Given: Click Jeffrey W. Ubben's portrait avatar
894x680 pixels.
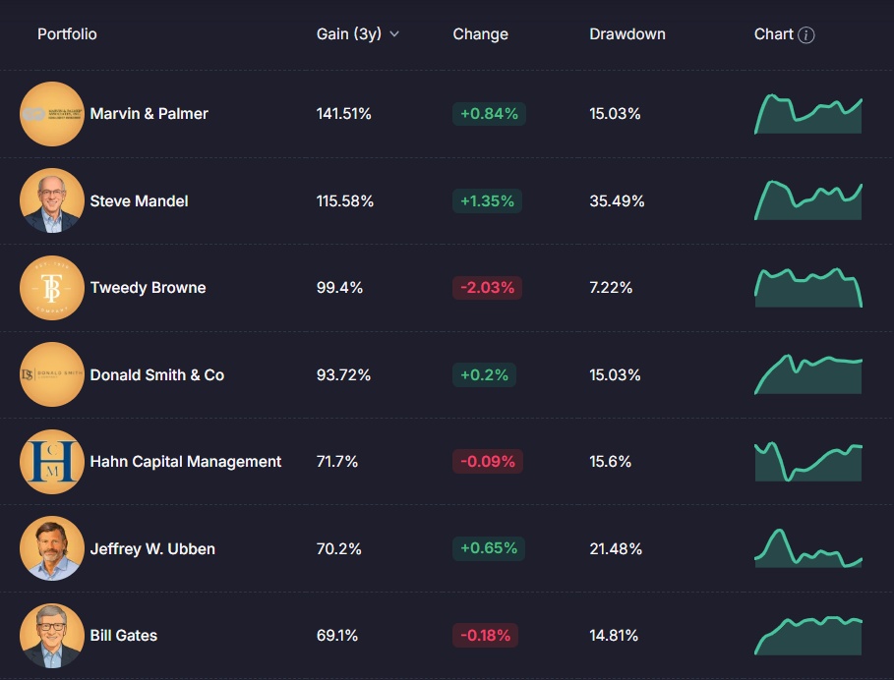Looking at the screenshot, I should pos(52,548).
